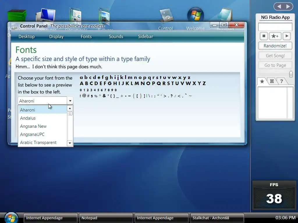298x223 pixels.
Task: Play the song in NG Radio App
Action: [287, 36]
